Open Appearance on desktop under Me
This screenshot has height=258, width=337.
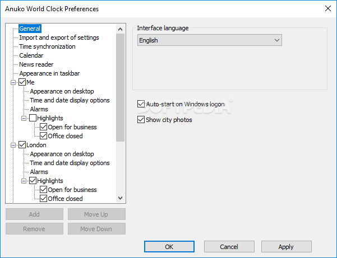coord(62,91)
